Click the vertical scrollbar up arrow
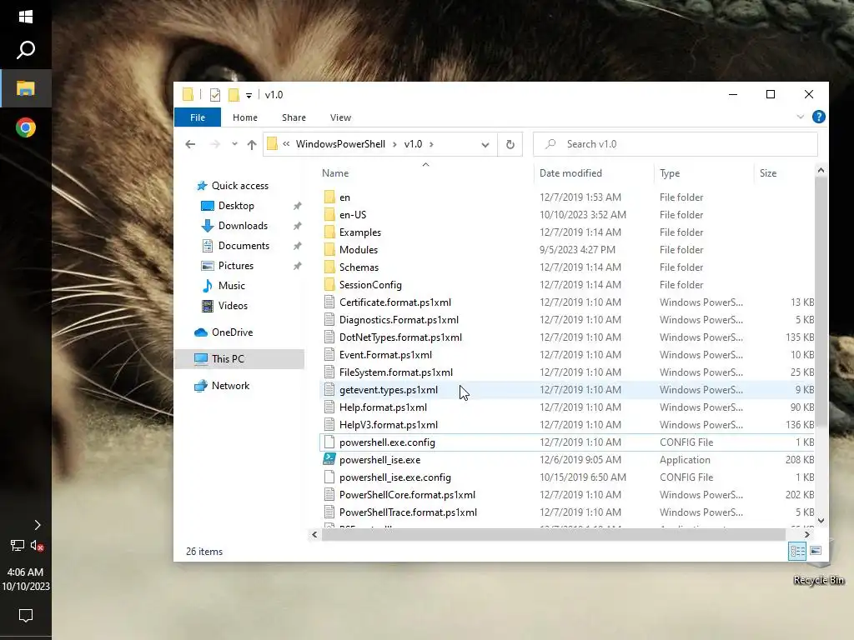Viewport: 854px width, 640px height. (x=821, y=170)
